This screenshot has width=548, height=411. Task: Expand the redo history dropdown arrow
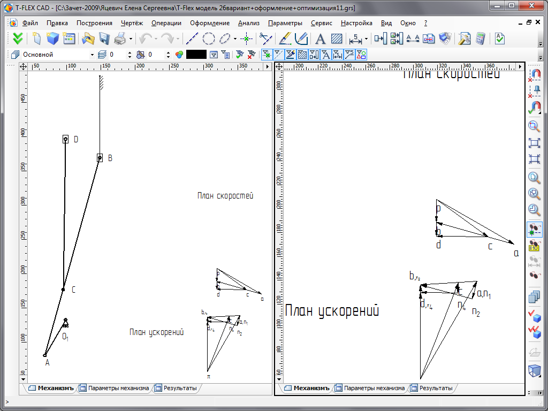[178, 39]
